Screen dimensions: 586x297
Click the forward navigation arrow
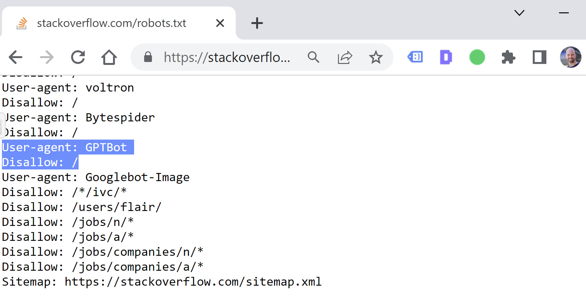(x=47, y=57)
